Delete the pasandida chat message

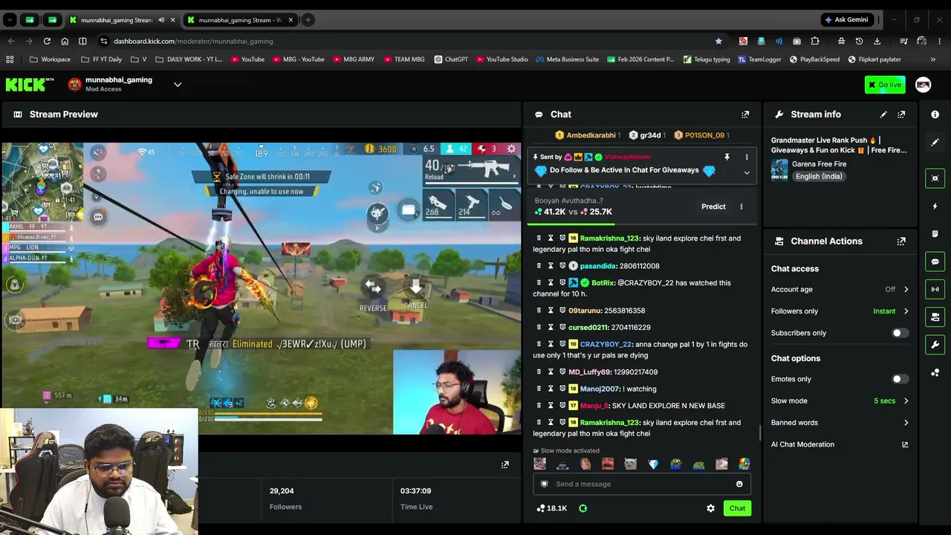539,266
